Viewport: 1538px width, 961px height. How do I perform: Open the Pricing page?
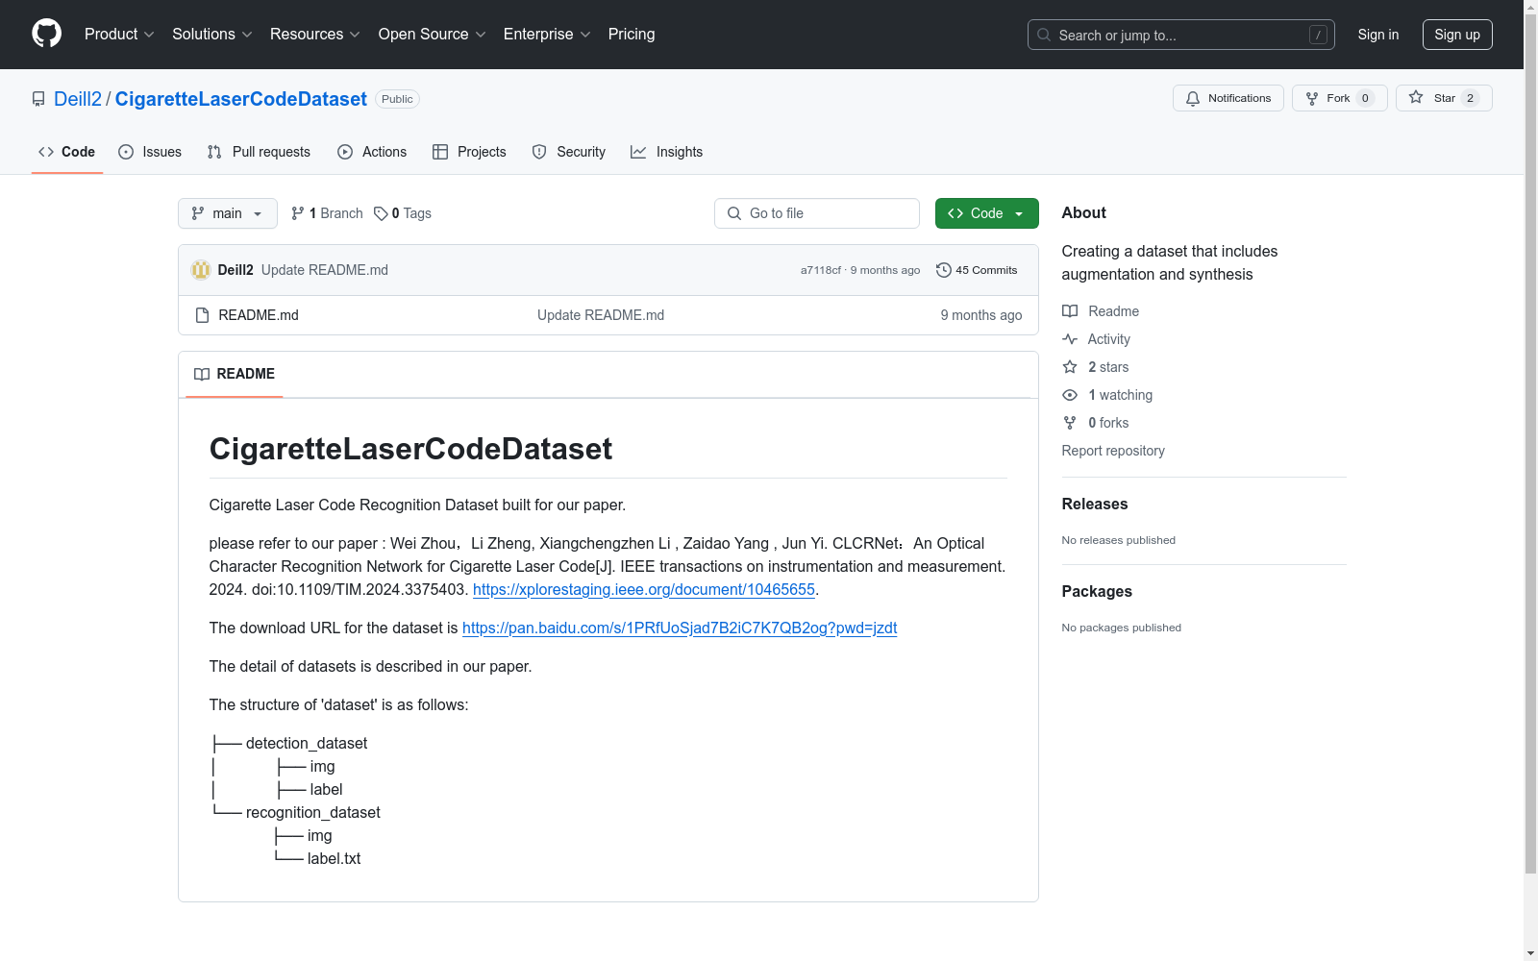pyautogui.click(x=632, y=35)
